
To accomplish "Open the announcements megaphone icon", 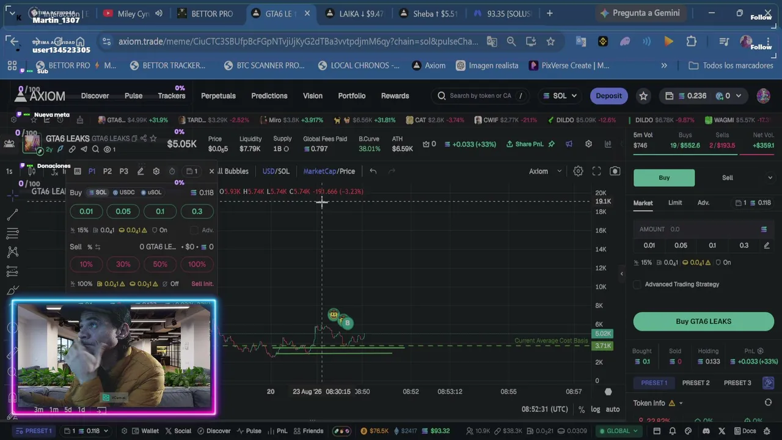I will click(x=569, y=144).
